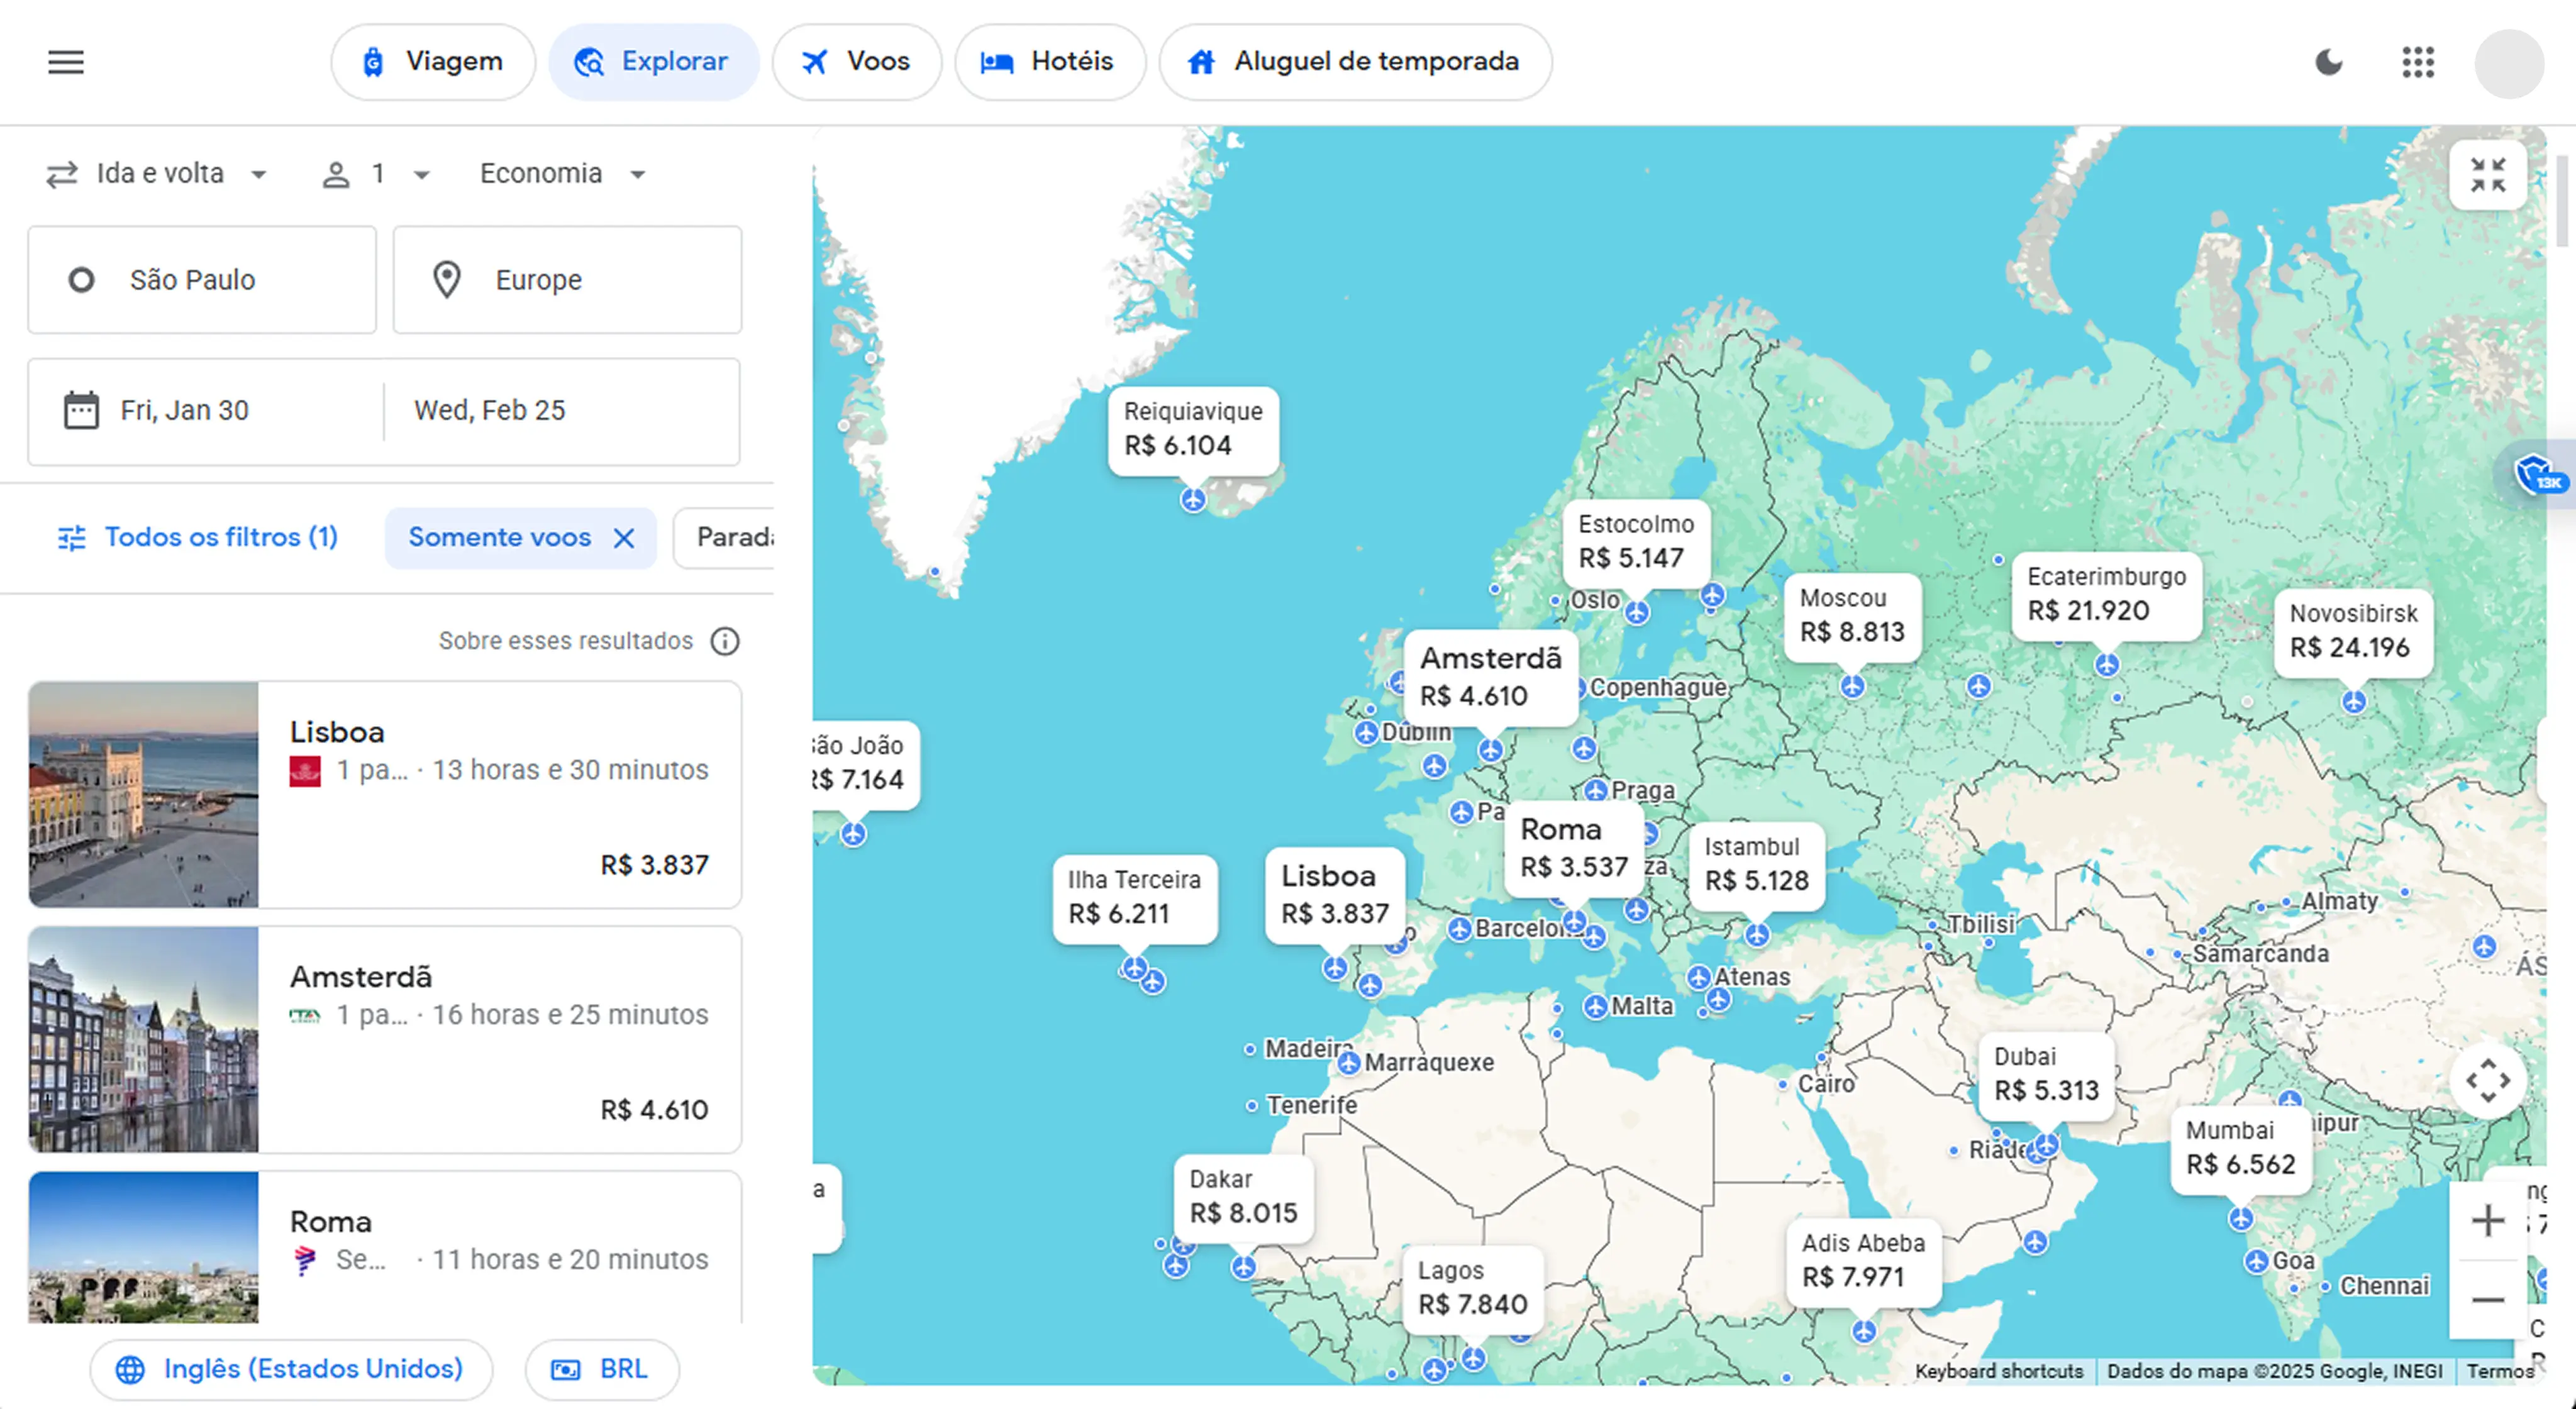Open Todos os filtros panel
The height and width of the screenshot is (1409, 2576).
pyautogui.click(x=198, y=538)
